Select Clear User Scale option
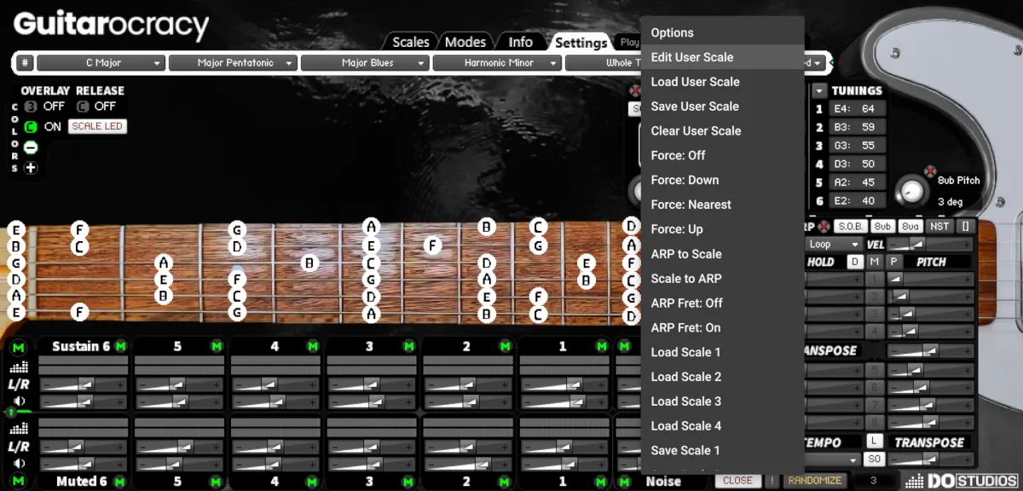 [x=722, y=131]
